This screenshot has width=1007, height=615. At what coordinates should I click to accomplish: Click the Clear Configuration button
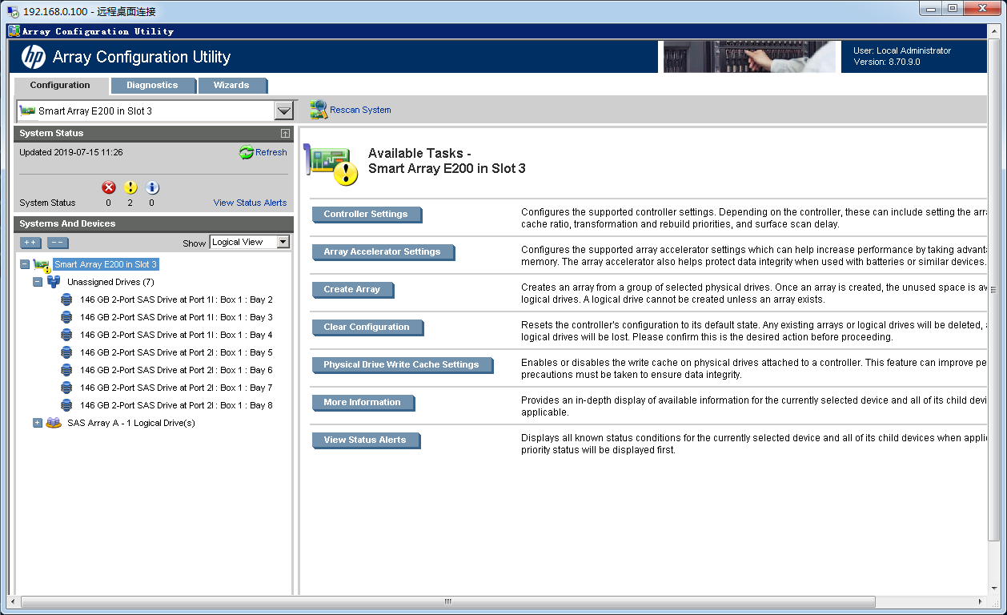tap(367, 328)
